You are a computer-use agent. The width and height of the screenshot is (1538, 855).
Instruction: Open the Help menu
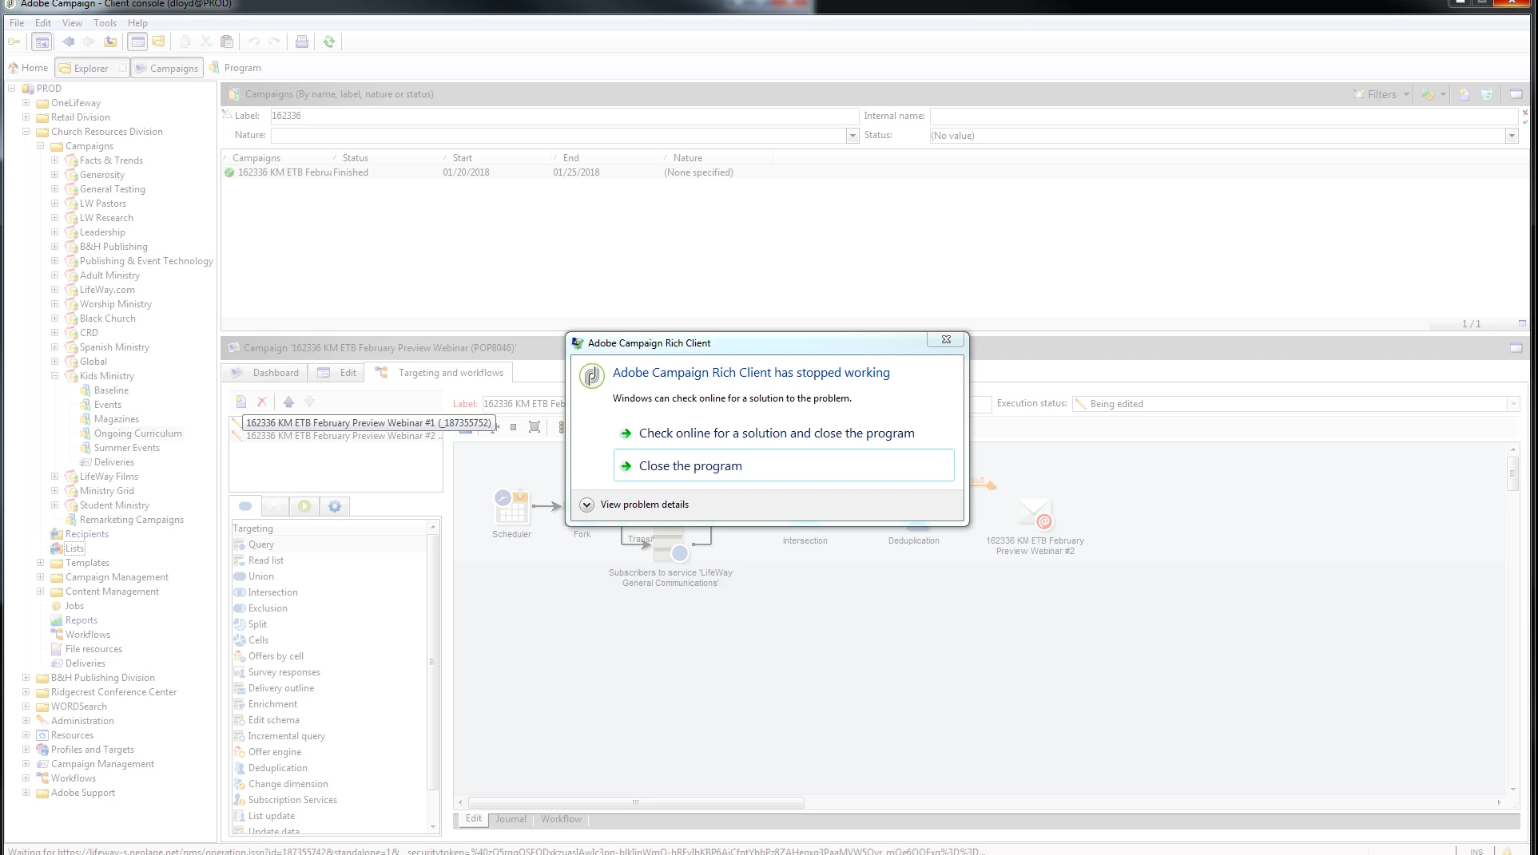[x=137, y=23]
